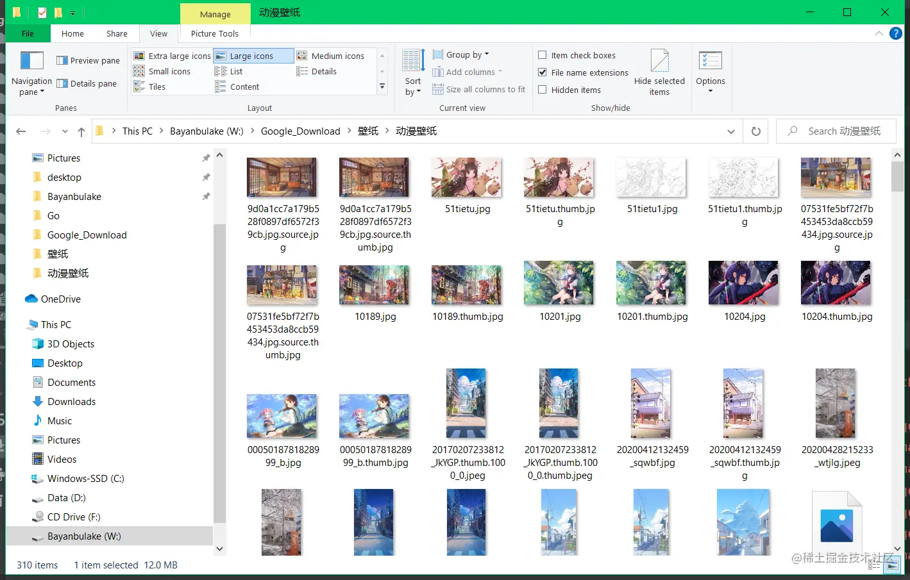The image size is (910, 580).
Task: Navigate to Google_Download in address bar
Action: [x=300, y=131]
